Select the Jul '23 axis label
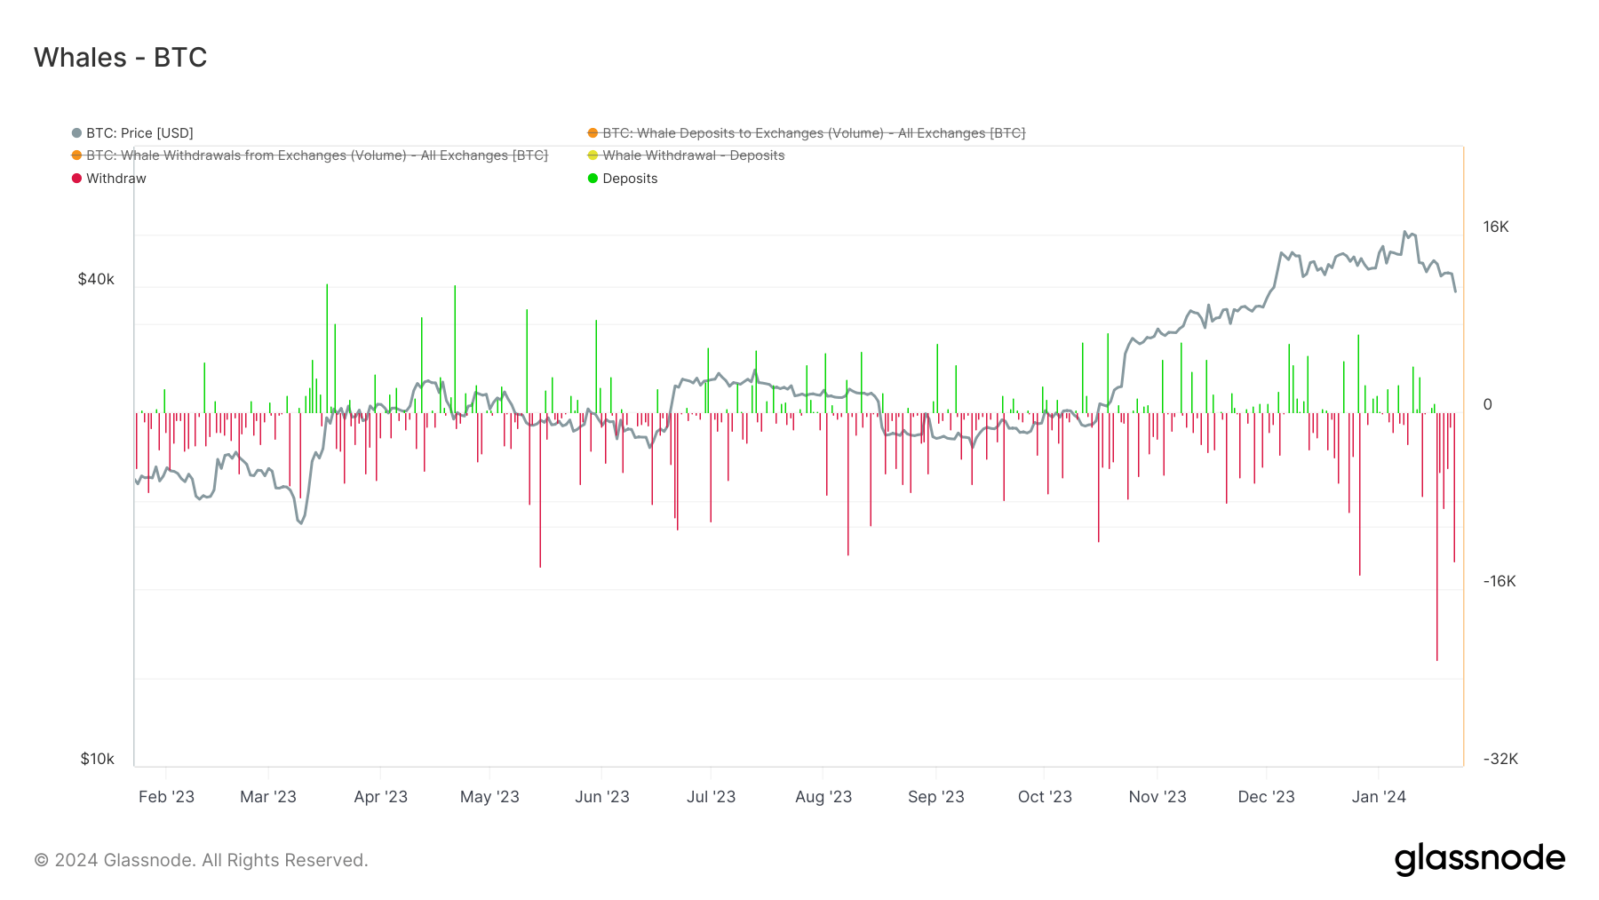The height and width of the screenshot is (900, 1599). (x=711, y=797)
